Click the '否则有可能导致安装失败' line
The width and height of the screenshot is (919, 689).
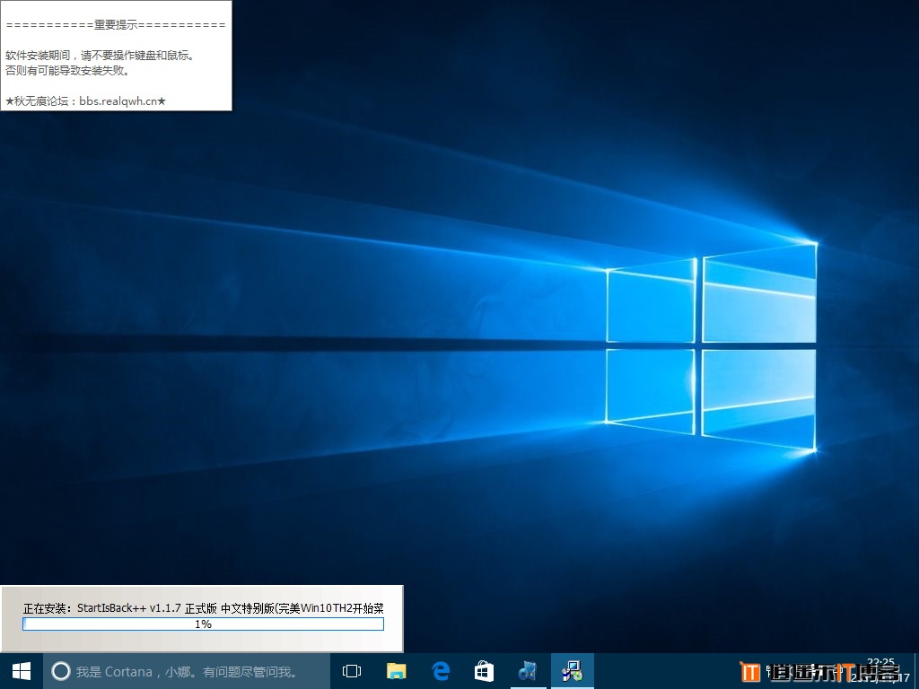click(67, 70)
